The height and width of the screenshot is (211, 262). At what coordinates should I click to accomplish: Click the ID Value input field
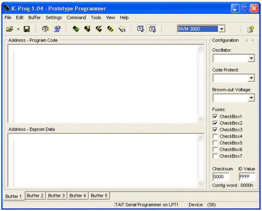point(247,177)
